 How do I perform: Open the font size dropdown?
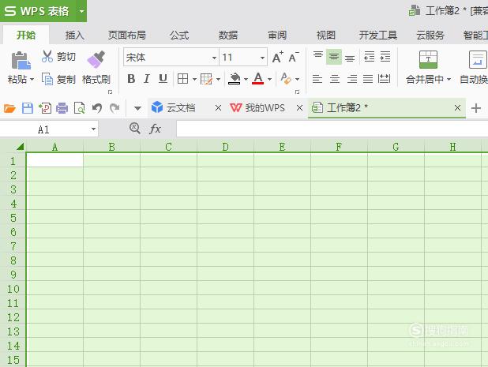click(262, 58)
